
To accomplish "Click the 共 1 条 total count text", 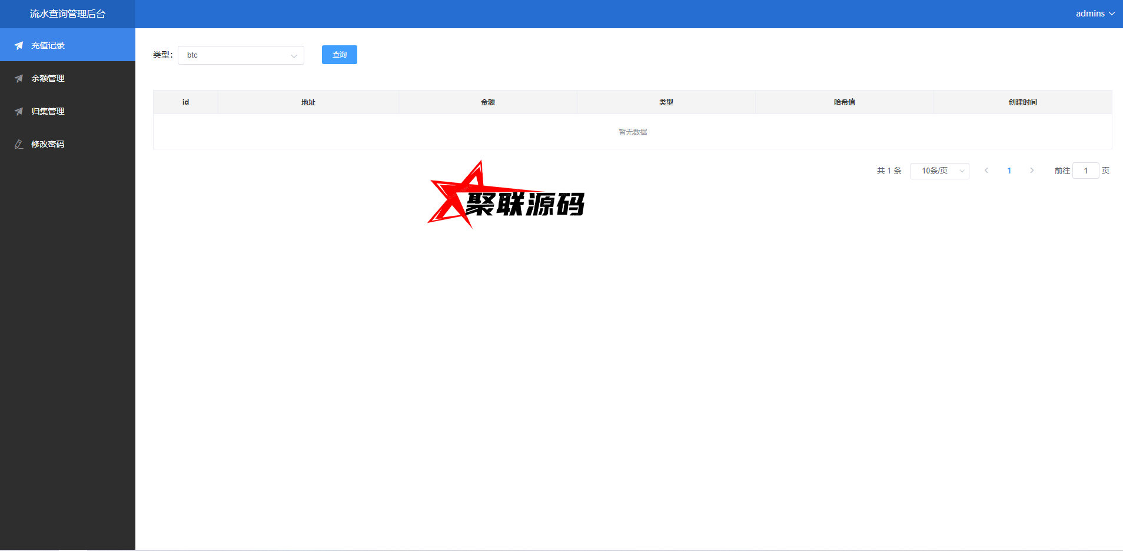I will (889, 171).
